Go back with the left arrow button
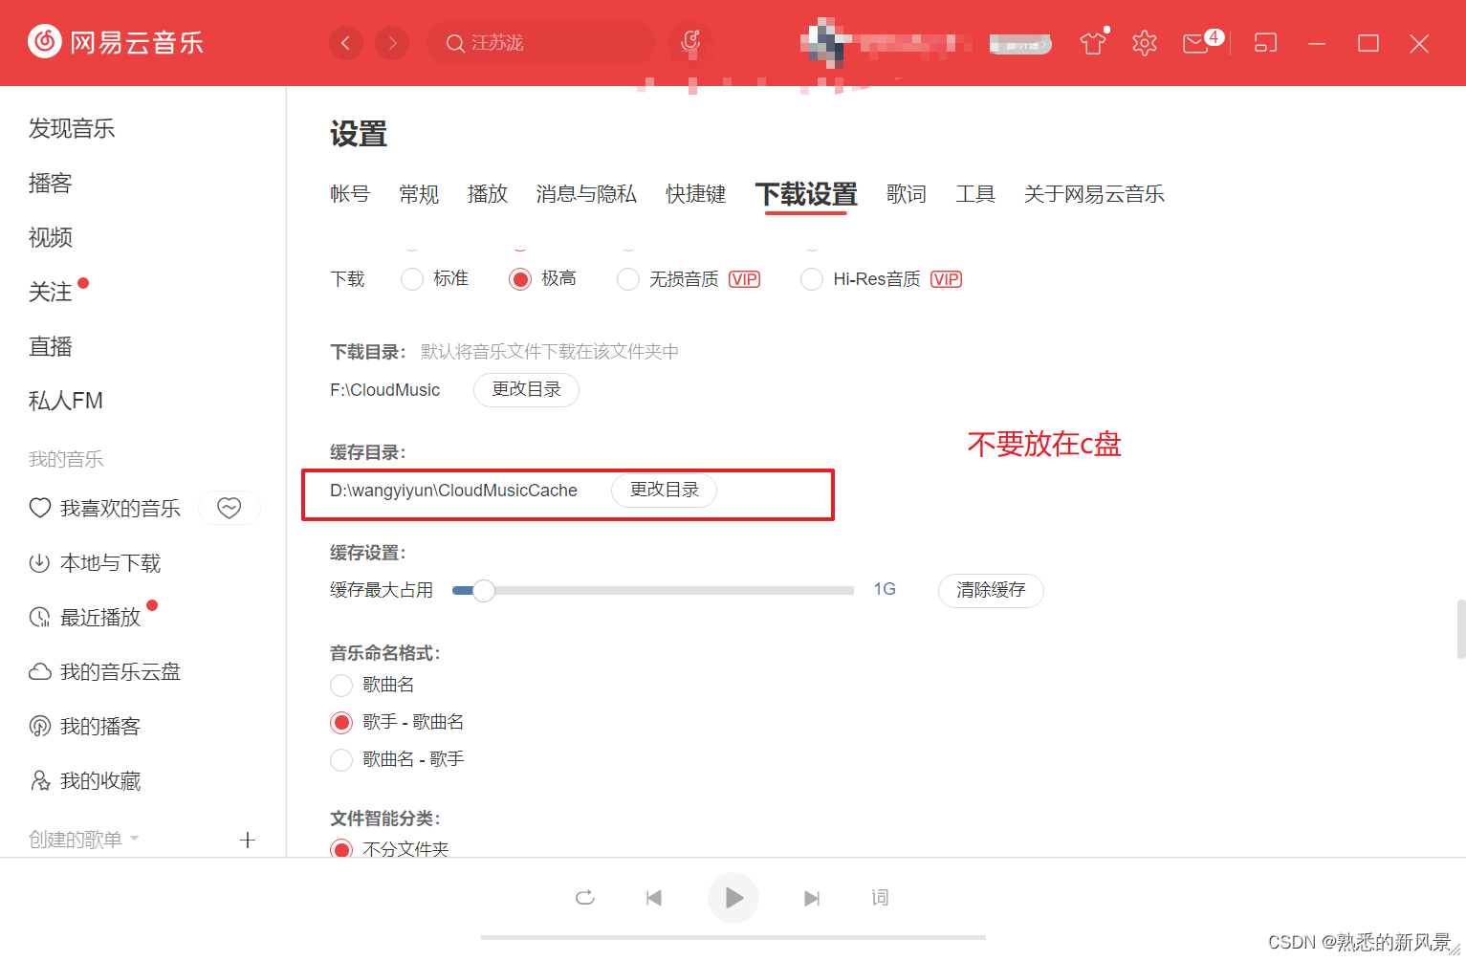The image size is (1466, 961). point(346,43)
